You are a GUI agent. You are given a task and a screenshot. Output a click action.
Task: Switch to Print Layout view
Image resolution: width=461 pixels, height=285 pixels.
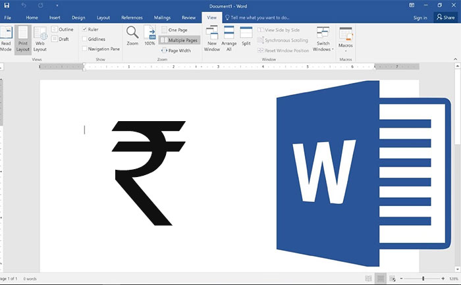[23, 39]
